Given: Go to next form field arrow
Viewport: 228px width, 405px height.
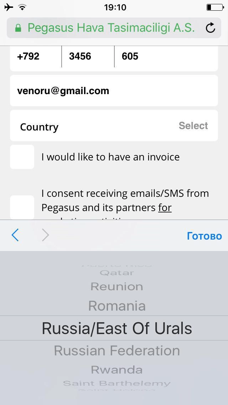Looking at the screenshot, I should [45, 235].
